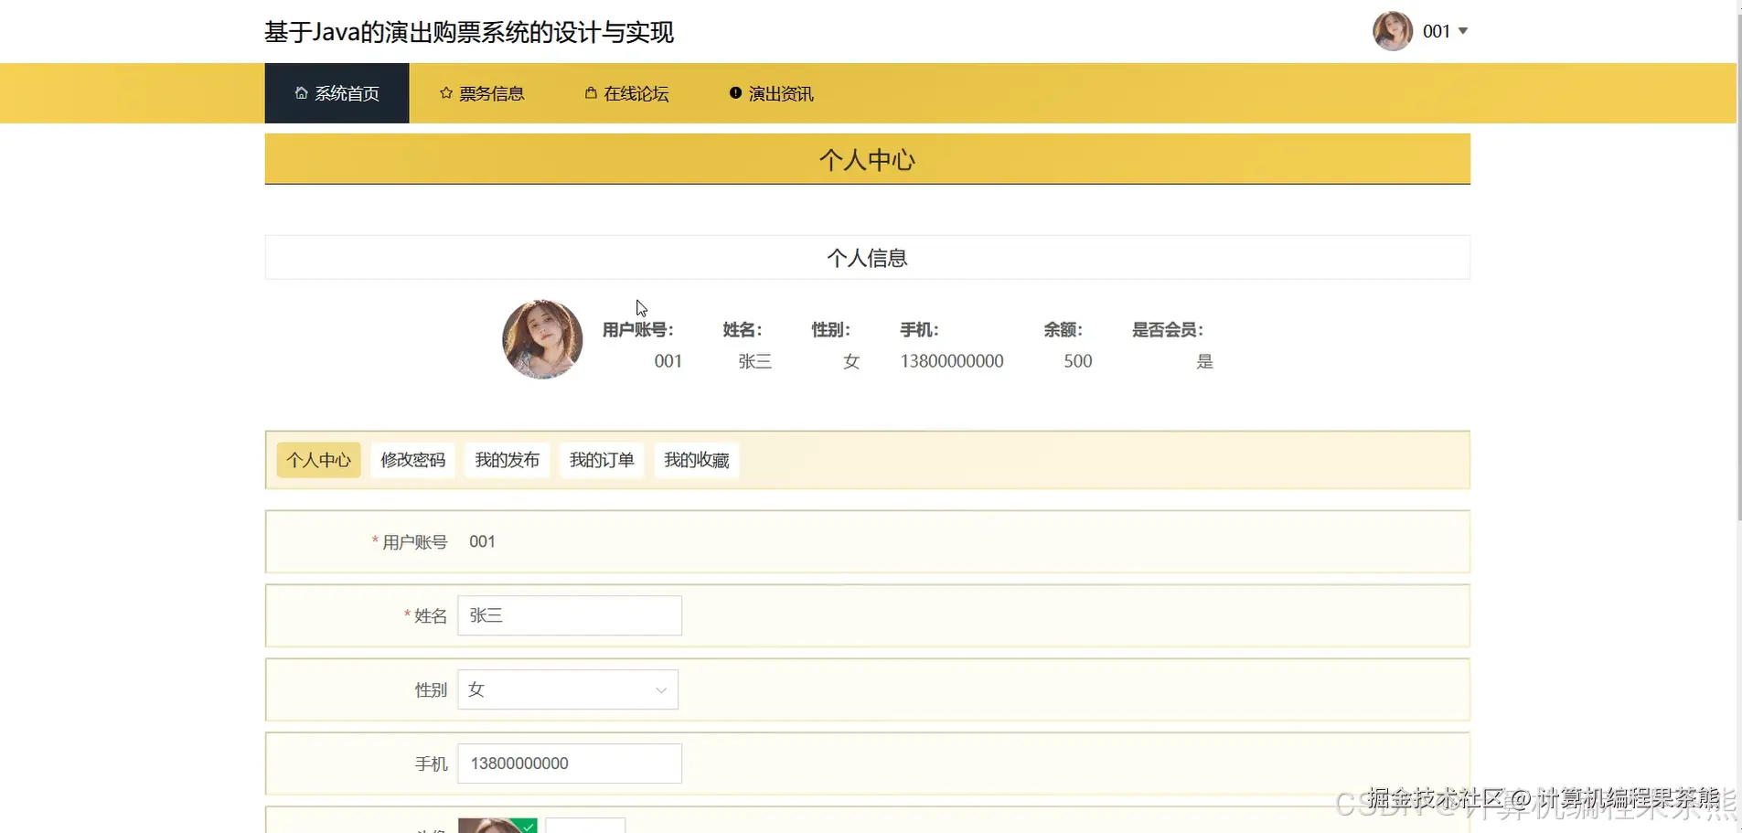Viewport: 1742px width, 833px height.
Task: Switch to the 我的发布 tab
Action: (x=507, y=460)
